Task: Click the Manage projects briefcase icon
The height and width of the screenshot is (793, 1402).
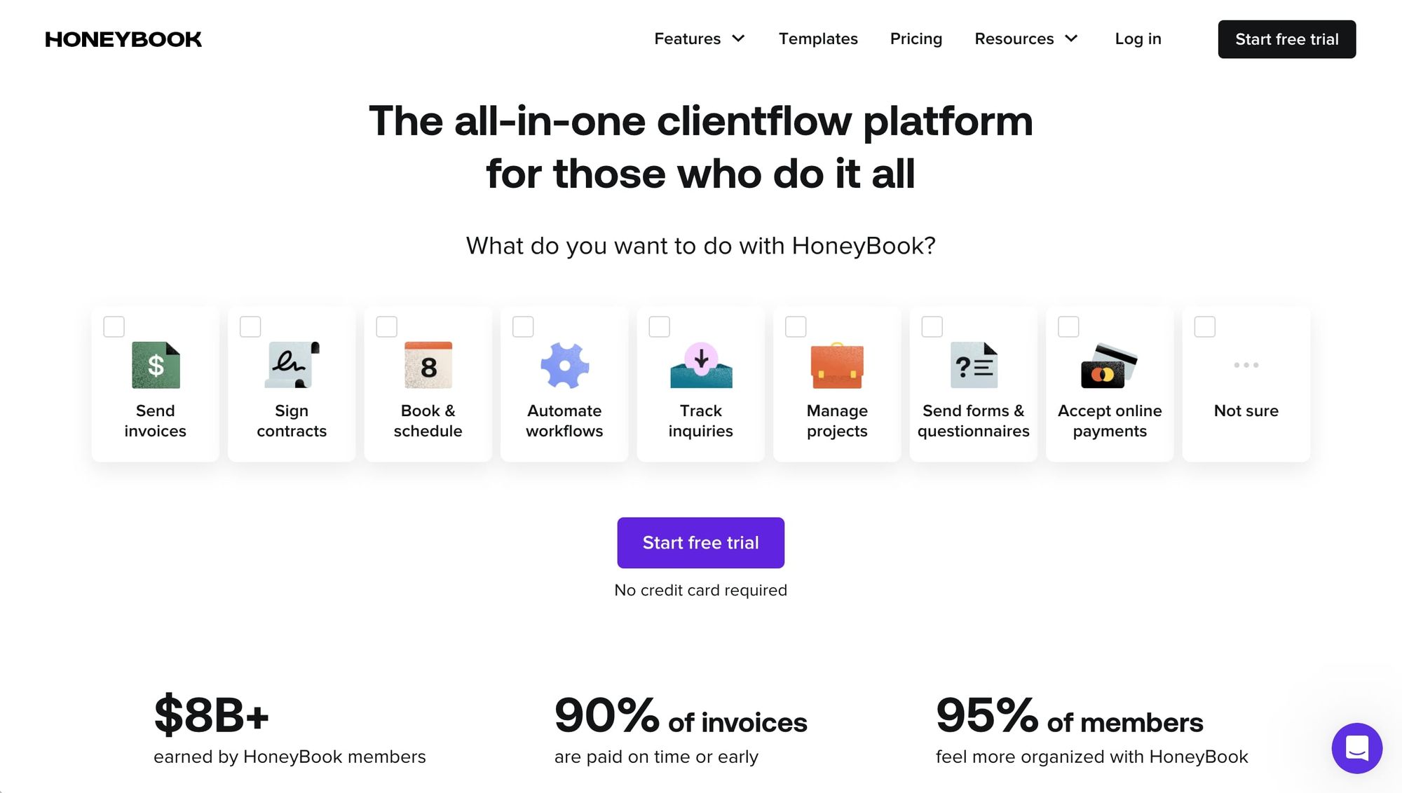Action: [836, 365]
